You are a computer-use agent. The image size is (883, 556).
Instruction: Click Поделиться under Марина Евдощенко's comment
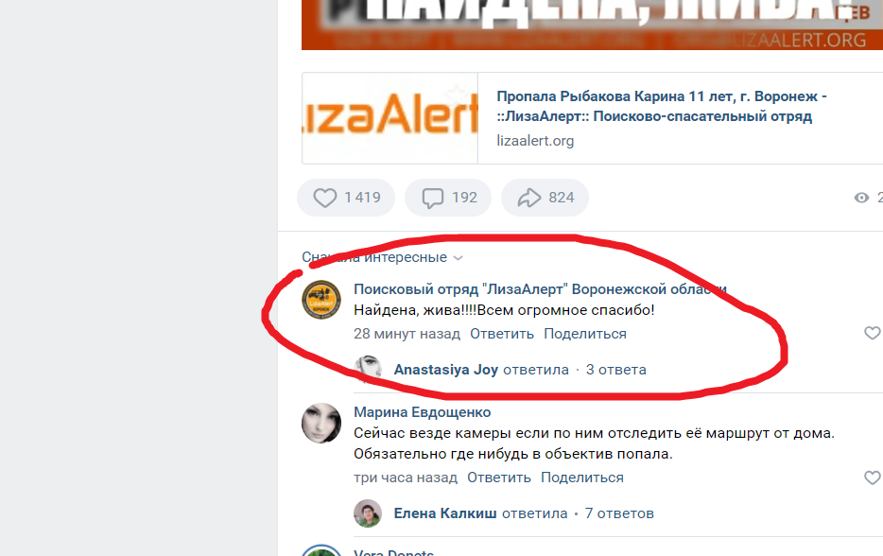coord(582,478)
